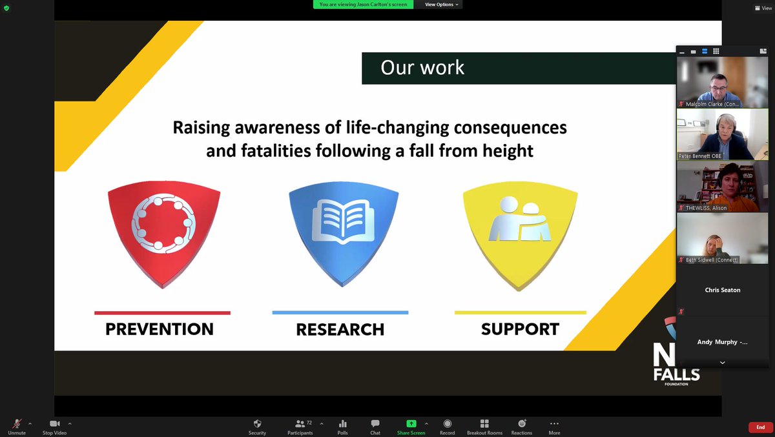
Task: Show more participants with the panel down chevron
Action: [x=722, y=363]
